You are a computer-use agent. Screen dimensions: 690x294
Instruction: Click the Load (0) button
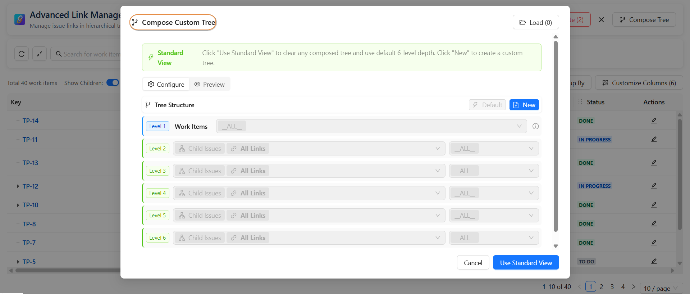pos(536,22)
